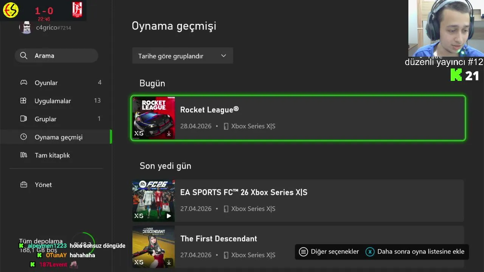484x272 pixels.
Task: Click the Uygulamalar apps icon
Action: 23,101
